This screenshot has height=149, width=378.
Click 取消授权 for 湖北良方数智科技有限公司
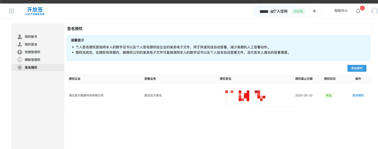(x=358, y=95)
